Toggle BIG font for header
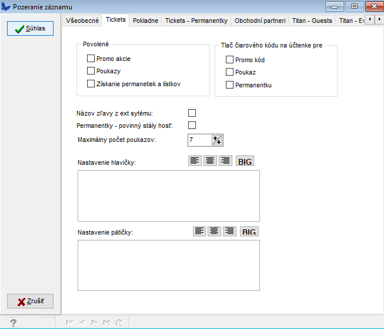The image size is (384, 329). click(x=245, y=161)
